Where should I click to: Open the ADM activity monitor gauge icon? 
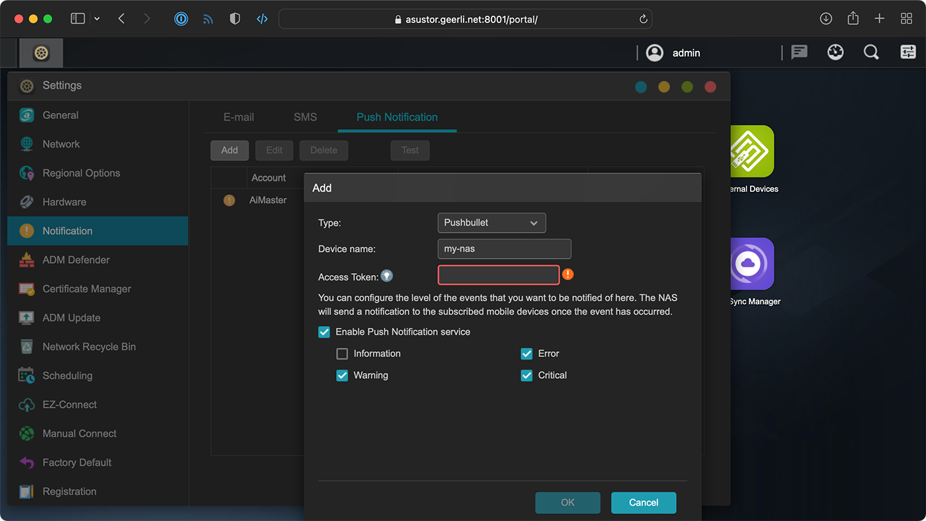[x=835, y=52]
